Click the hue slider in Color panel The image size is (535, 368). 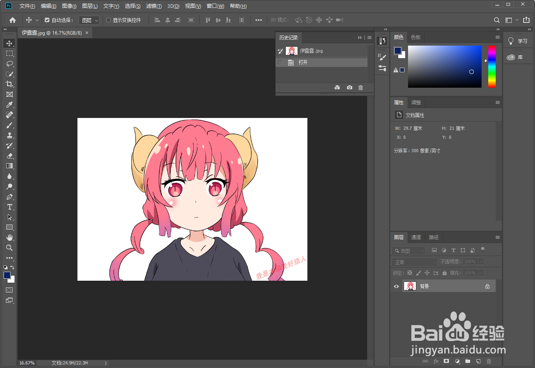492,66
